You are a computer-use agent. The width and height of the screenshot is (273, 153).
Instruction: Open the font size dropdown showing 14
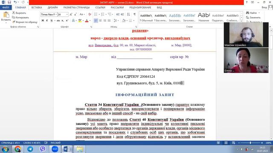(x=67, y=14)
